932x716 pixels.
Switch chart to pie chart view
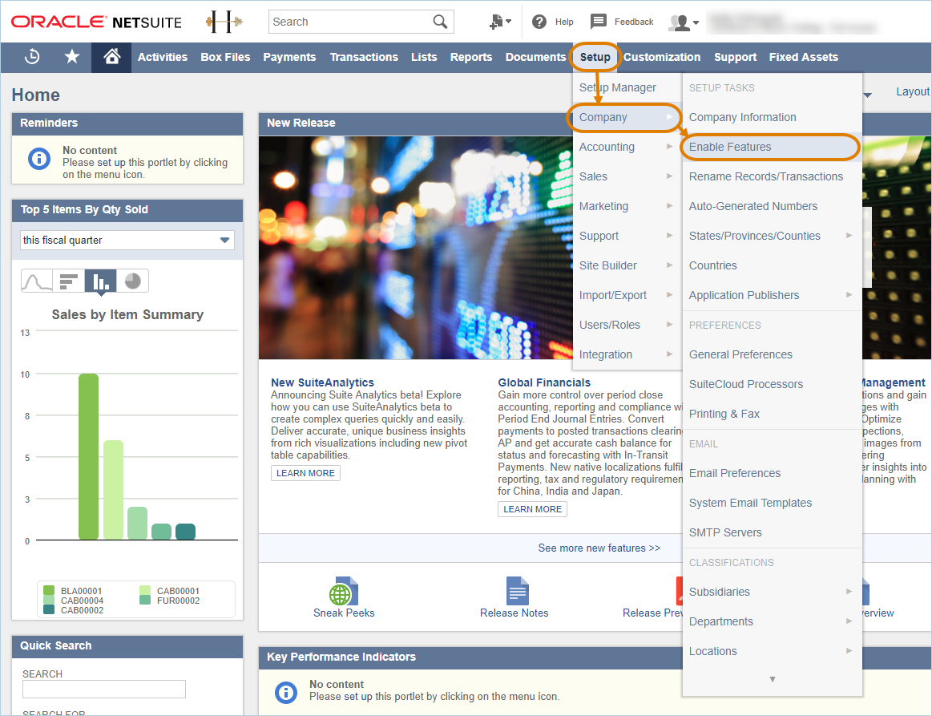pyautogui.click(x=132, y=281)
